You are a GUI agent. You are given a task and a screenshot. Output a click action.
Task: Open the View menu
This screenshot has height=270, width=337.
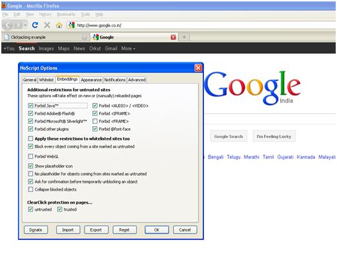[30, 14]
